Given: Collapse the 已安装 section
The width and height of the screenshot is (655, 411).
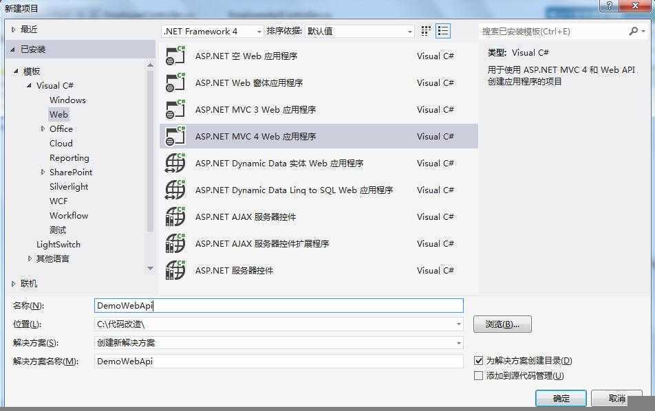Looking at the screenshot, I should pyautogui.click(x=13, y=49).
